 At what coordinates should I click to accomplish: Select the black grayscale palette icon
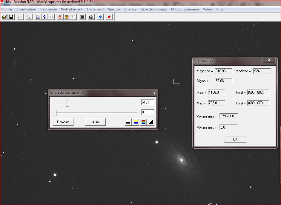(128, 122)
